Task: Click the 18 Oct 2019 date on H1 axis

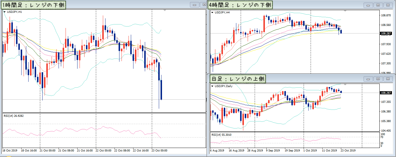Action: click(x=10, y=151)
